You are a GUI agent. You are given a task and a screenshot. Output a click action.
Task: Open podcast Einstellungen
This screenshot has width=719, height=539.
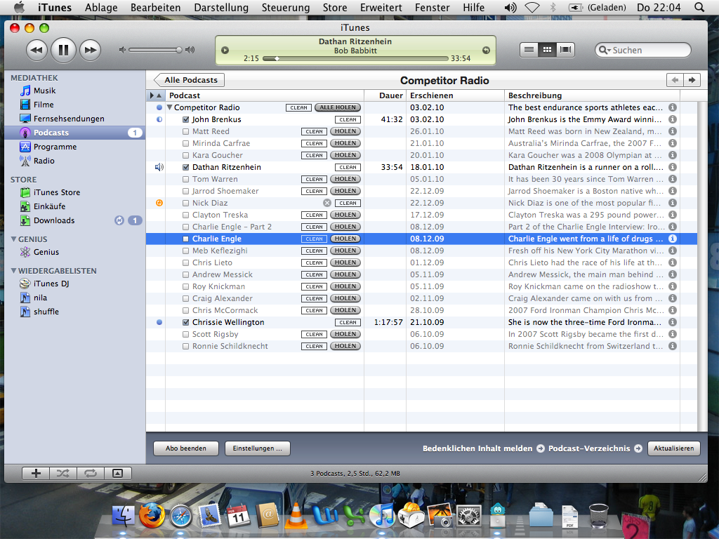(257, 448)
